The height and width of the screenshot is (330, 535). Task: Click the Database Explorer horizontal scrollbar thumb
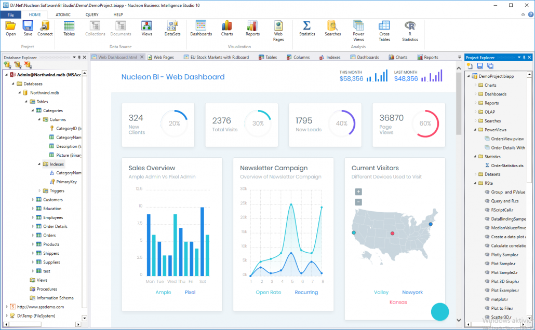(24, 324)
